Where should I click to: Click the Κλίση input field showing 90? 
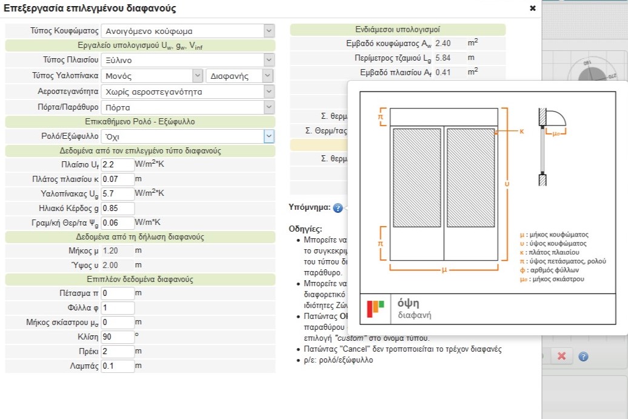tap(118, 337)
